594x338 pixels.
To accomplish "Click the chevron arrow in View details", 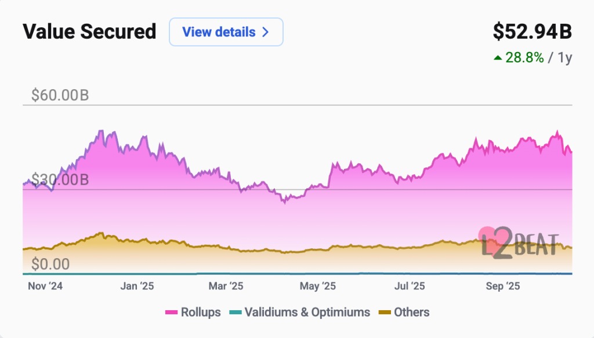I will [266, 32].
